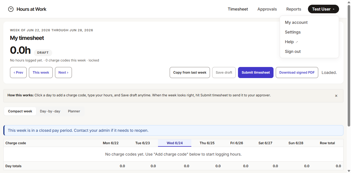Switch to the Day-by-day view tab

(x=50, y=111)
